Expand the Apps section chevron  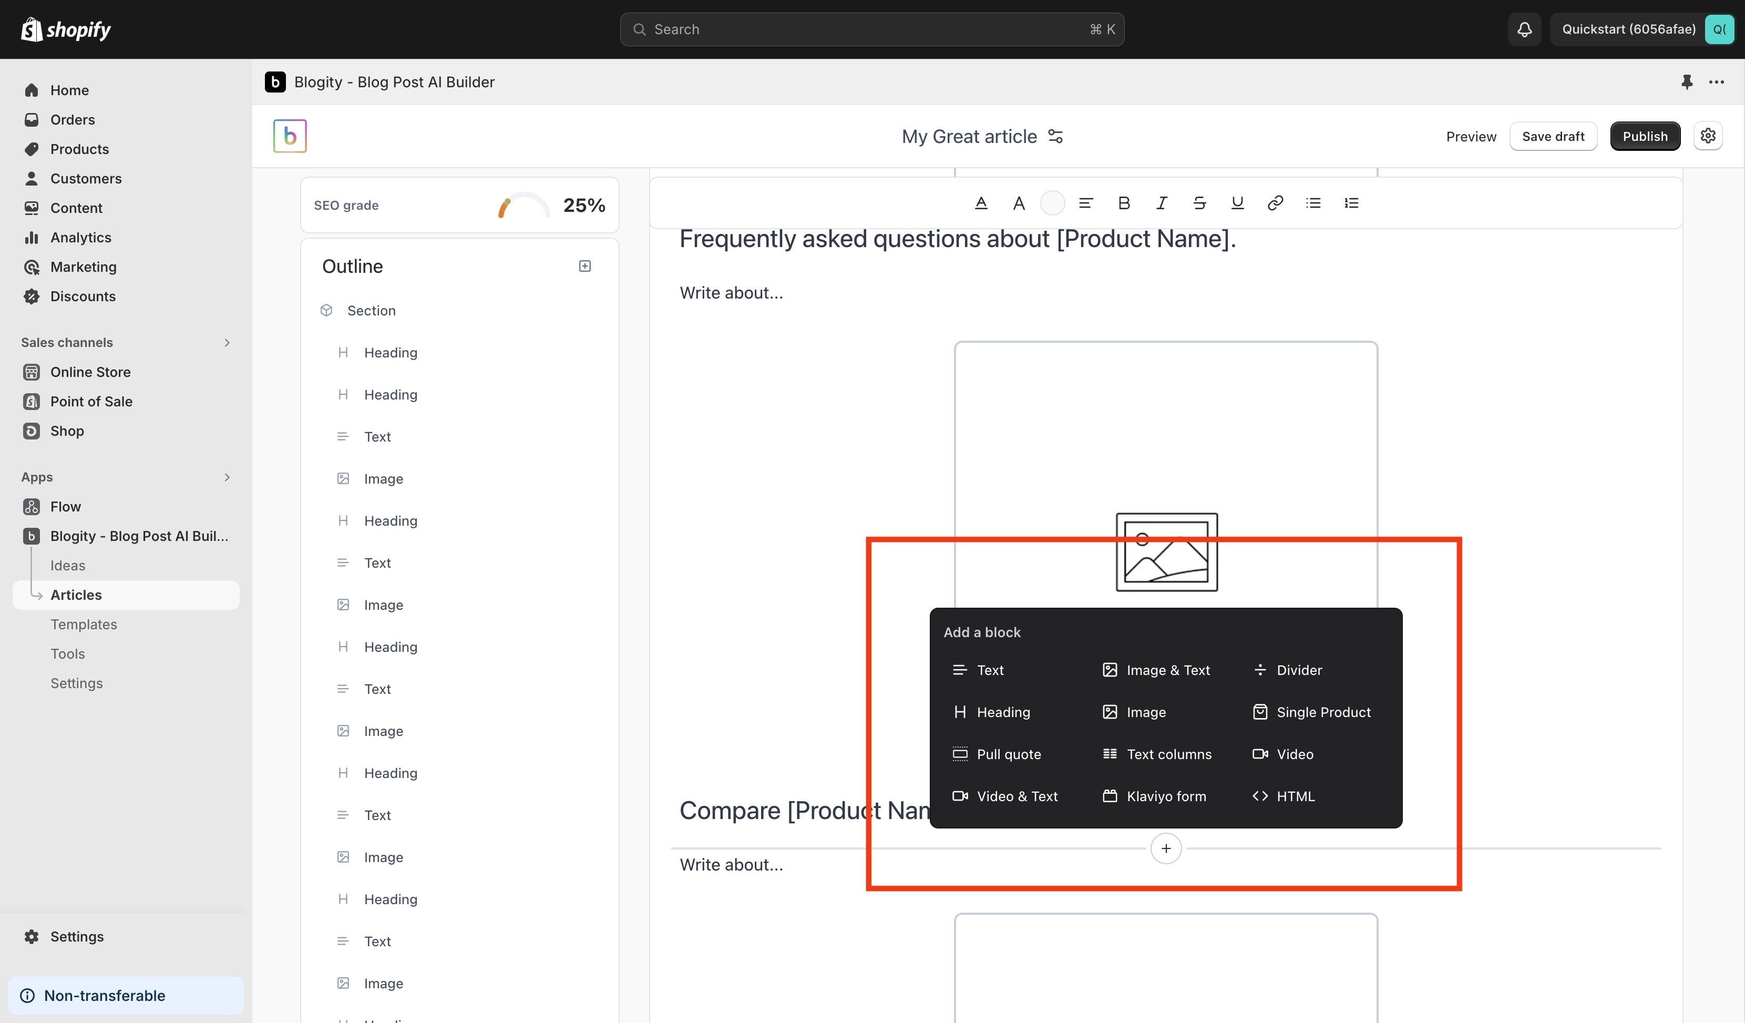[x=227, y=477]
